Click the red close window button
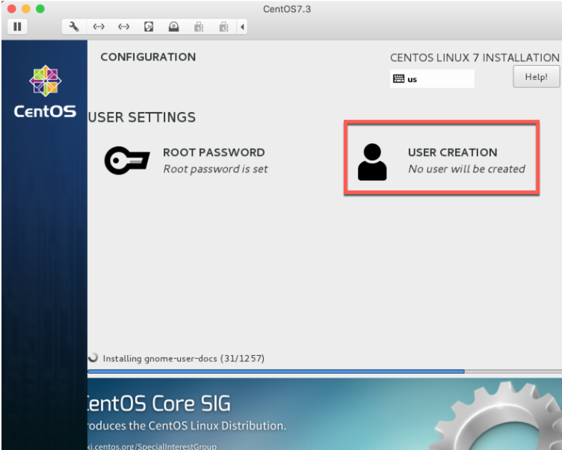The image size is (562, 450). pyautogui.click(x=11, y=9)
